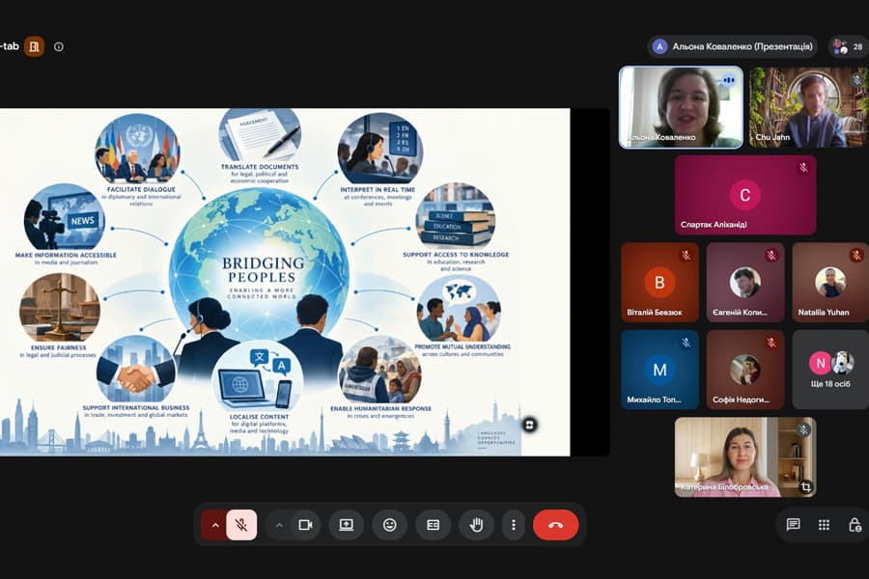
Task: Select the Спартак Аліханіді tile
Action: (x=745, y=195)
